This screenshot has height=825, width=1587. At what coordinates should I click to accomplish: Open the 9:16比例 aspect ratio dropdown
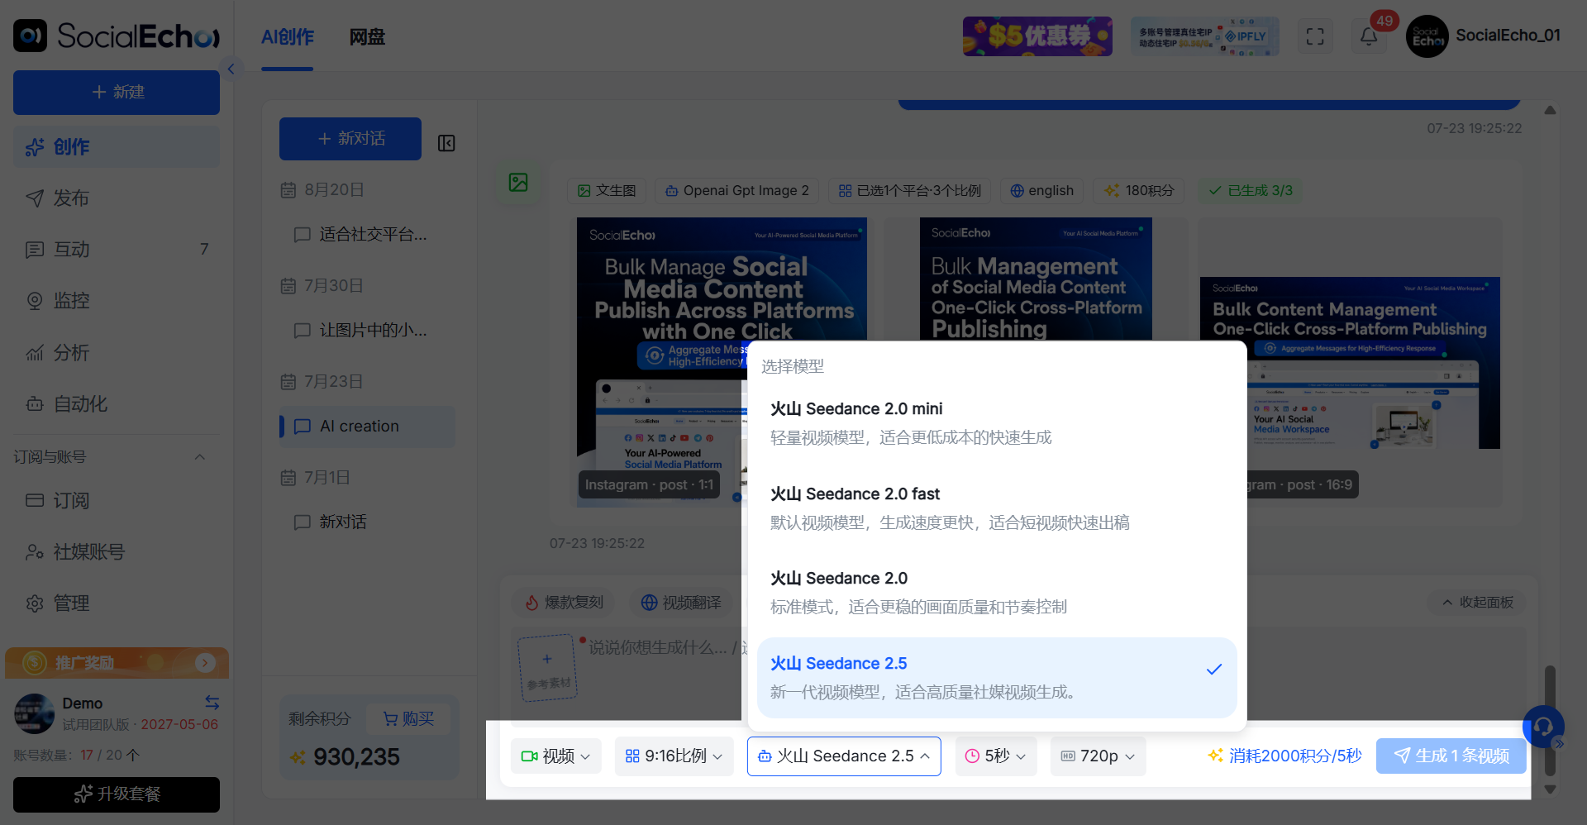(674, 756)
